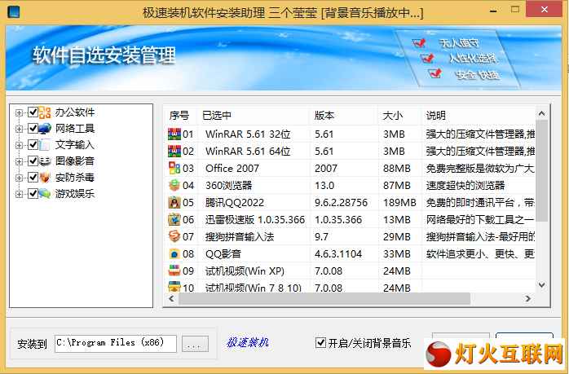569x374 pixels.
Task: Select the 搜狗拼音输入法 entry
Action: 240,236
